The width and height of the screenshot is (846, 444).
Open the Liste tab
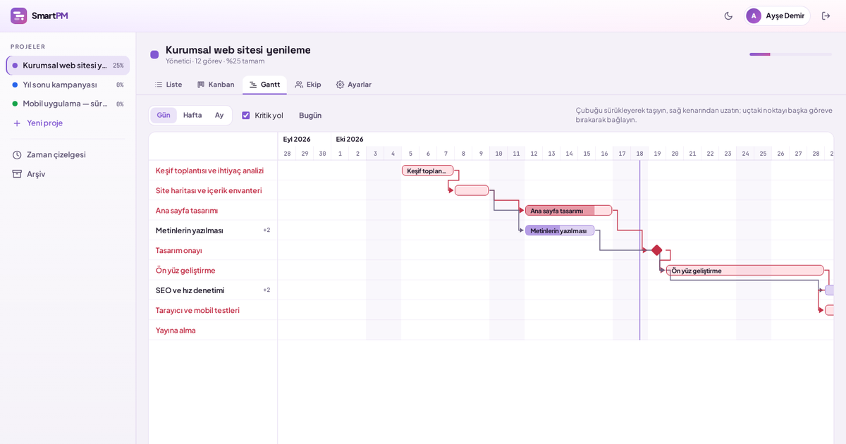(168, 85)
